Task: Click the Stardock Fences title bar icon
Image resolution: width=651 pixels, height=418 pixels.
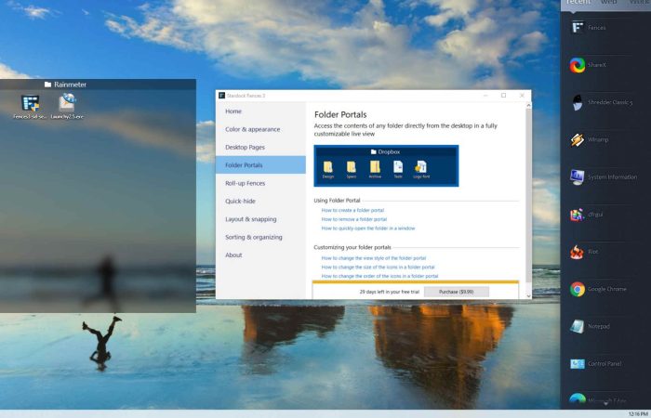Action: pos(221,96)
